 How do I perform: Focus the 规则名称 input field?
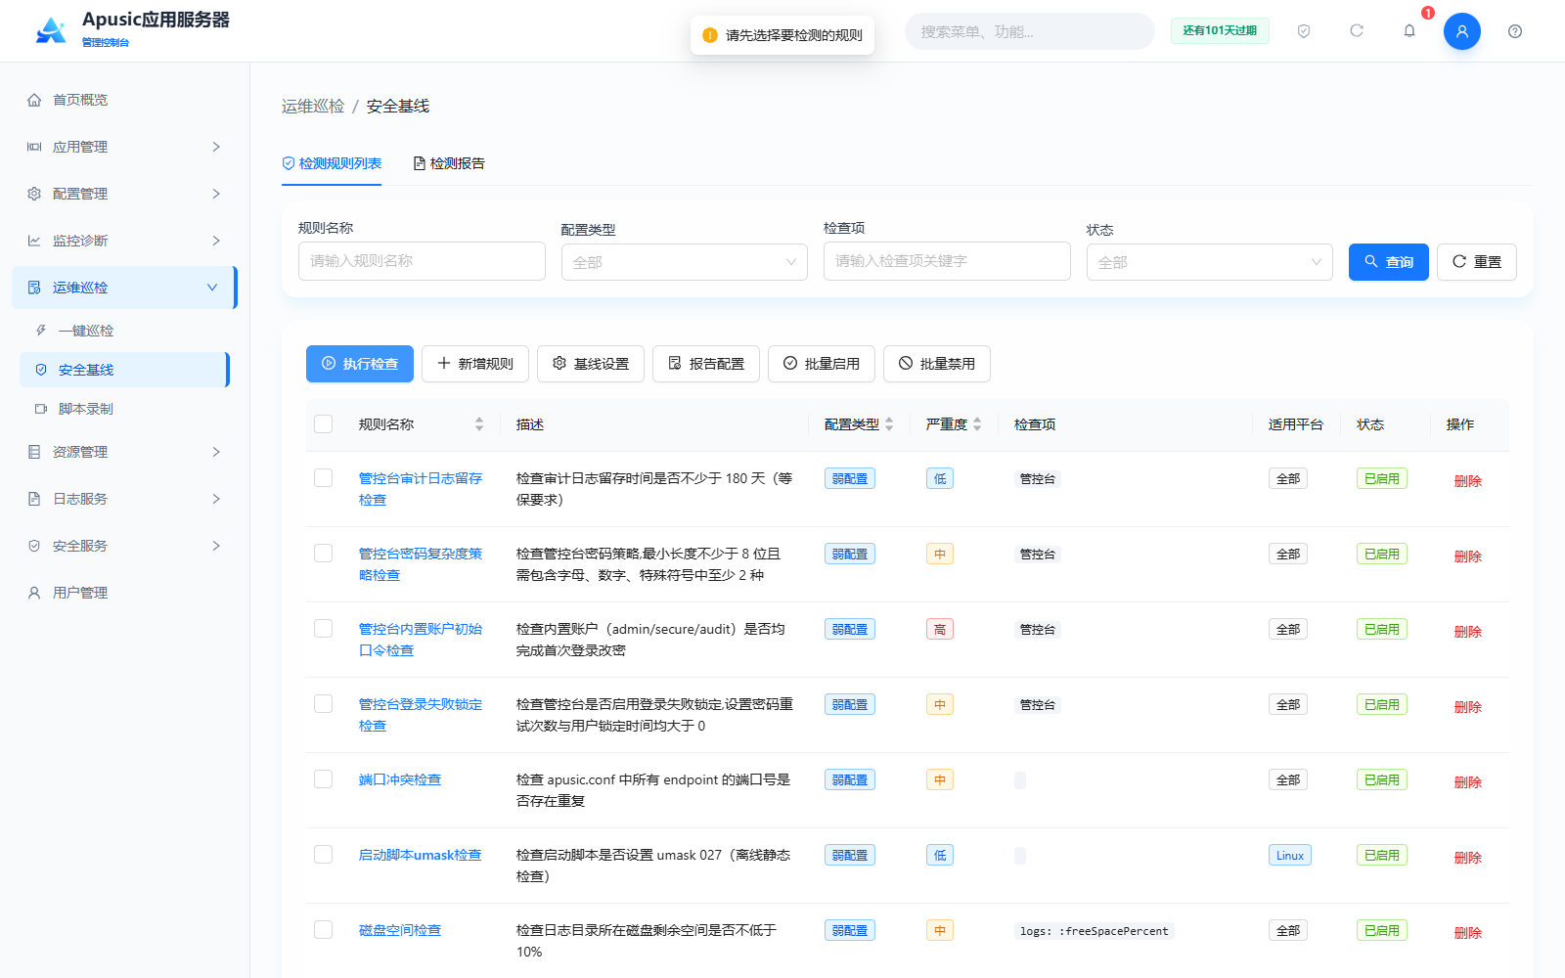pos(422,261)
